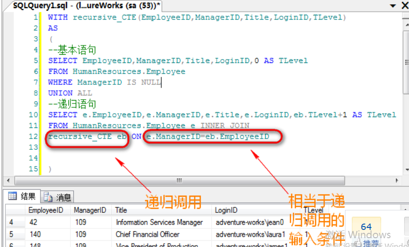Click the horizontal scrollbar left arrow
This screenshot has width=409, height=247.
tap(7, 180)
